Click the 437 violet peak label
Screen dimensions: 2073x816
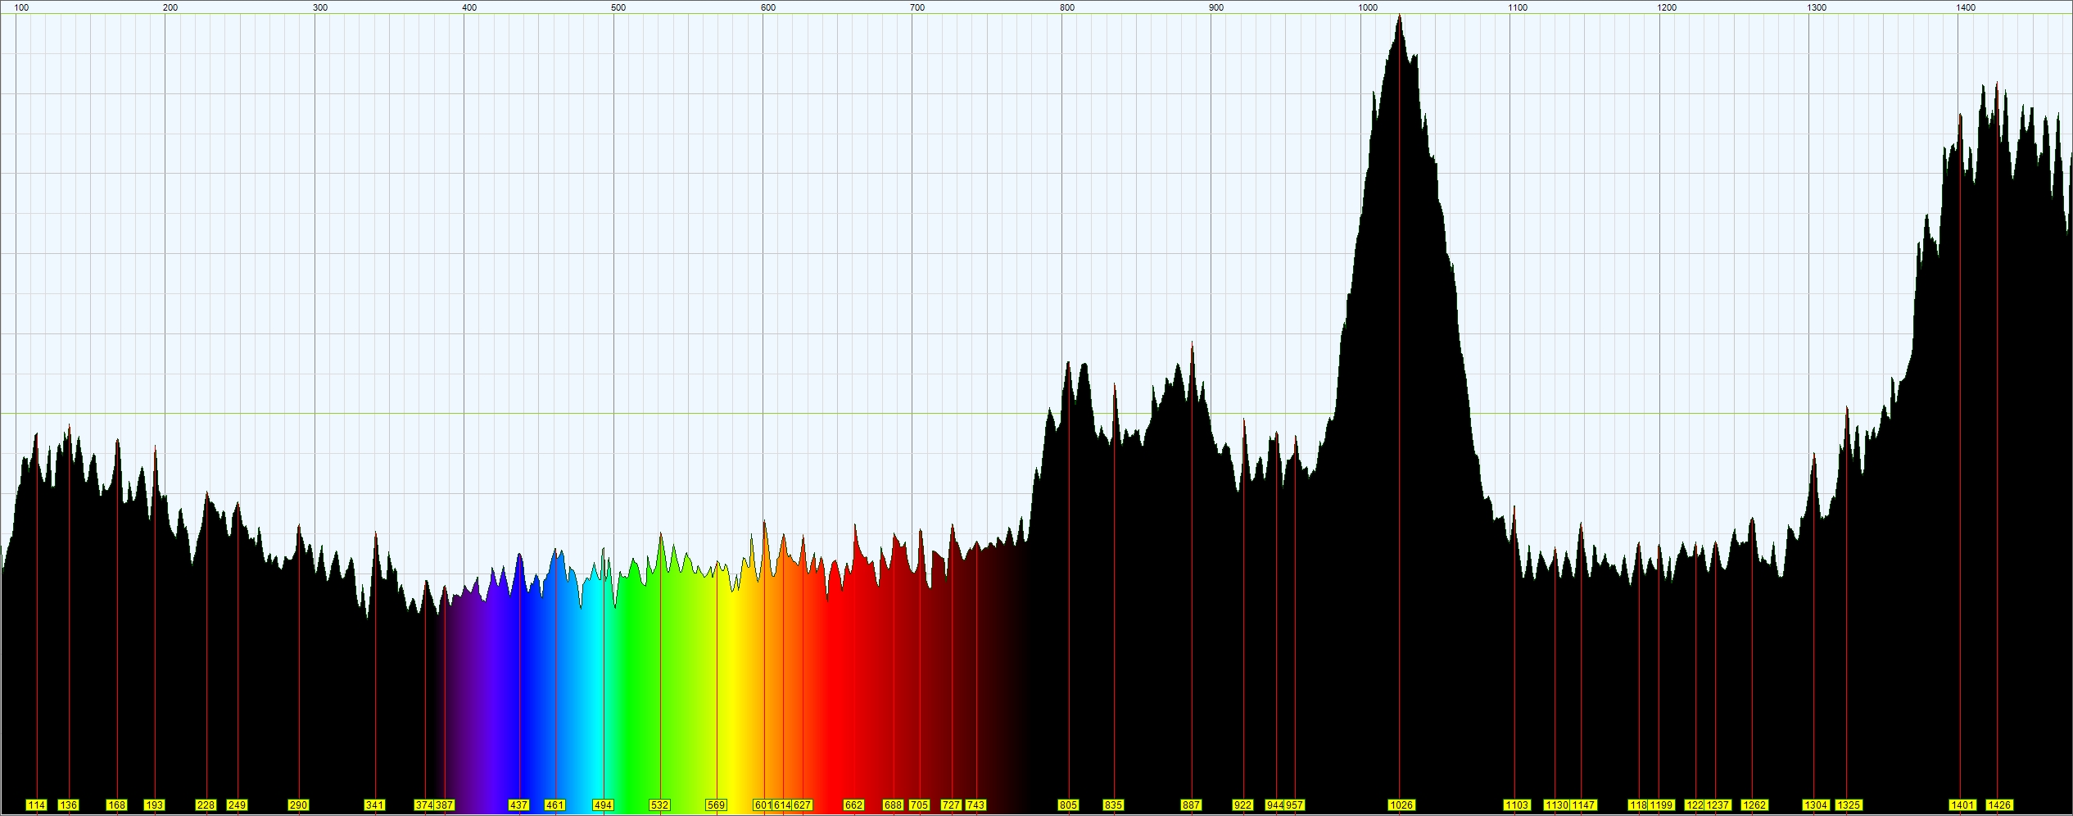pos(518,805)
